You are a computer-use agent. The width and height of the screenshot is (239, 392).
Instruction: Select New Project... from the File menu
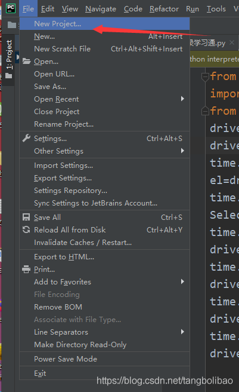104,24
